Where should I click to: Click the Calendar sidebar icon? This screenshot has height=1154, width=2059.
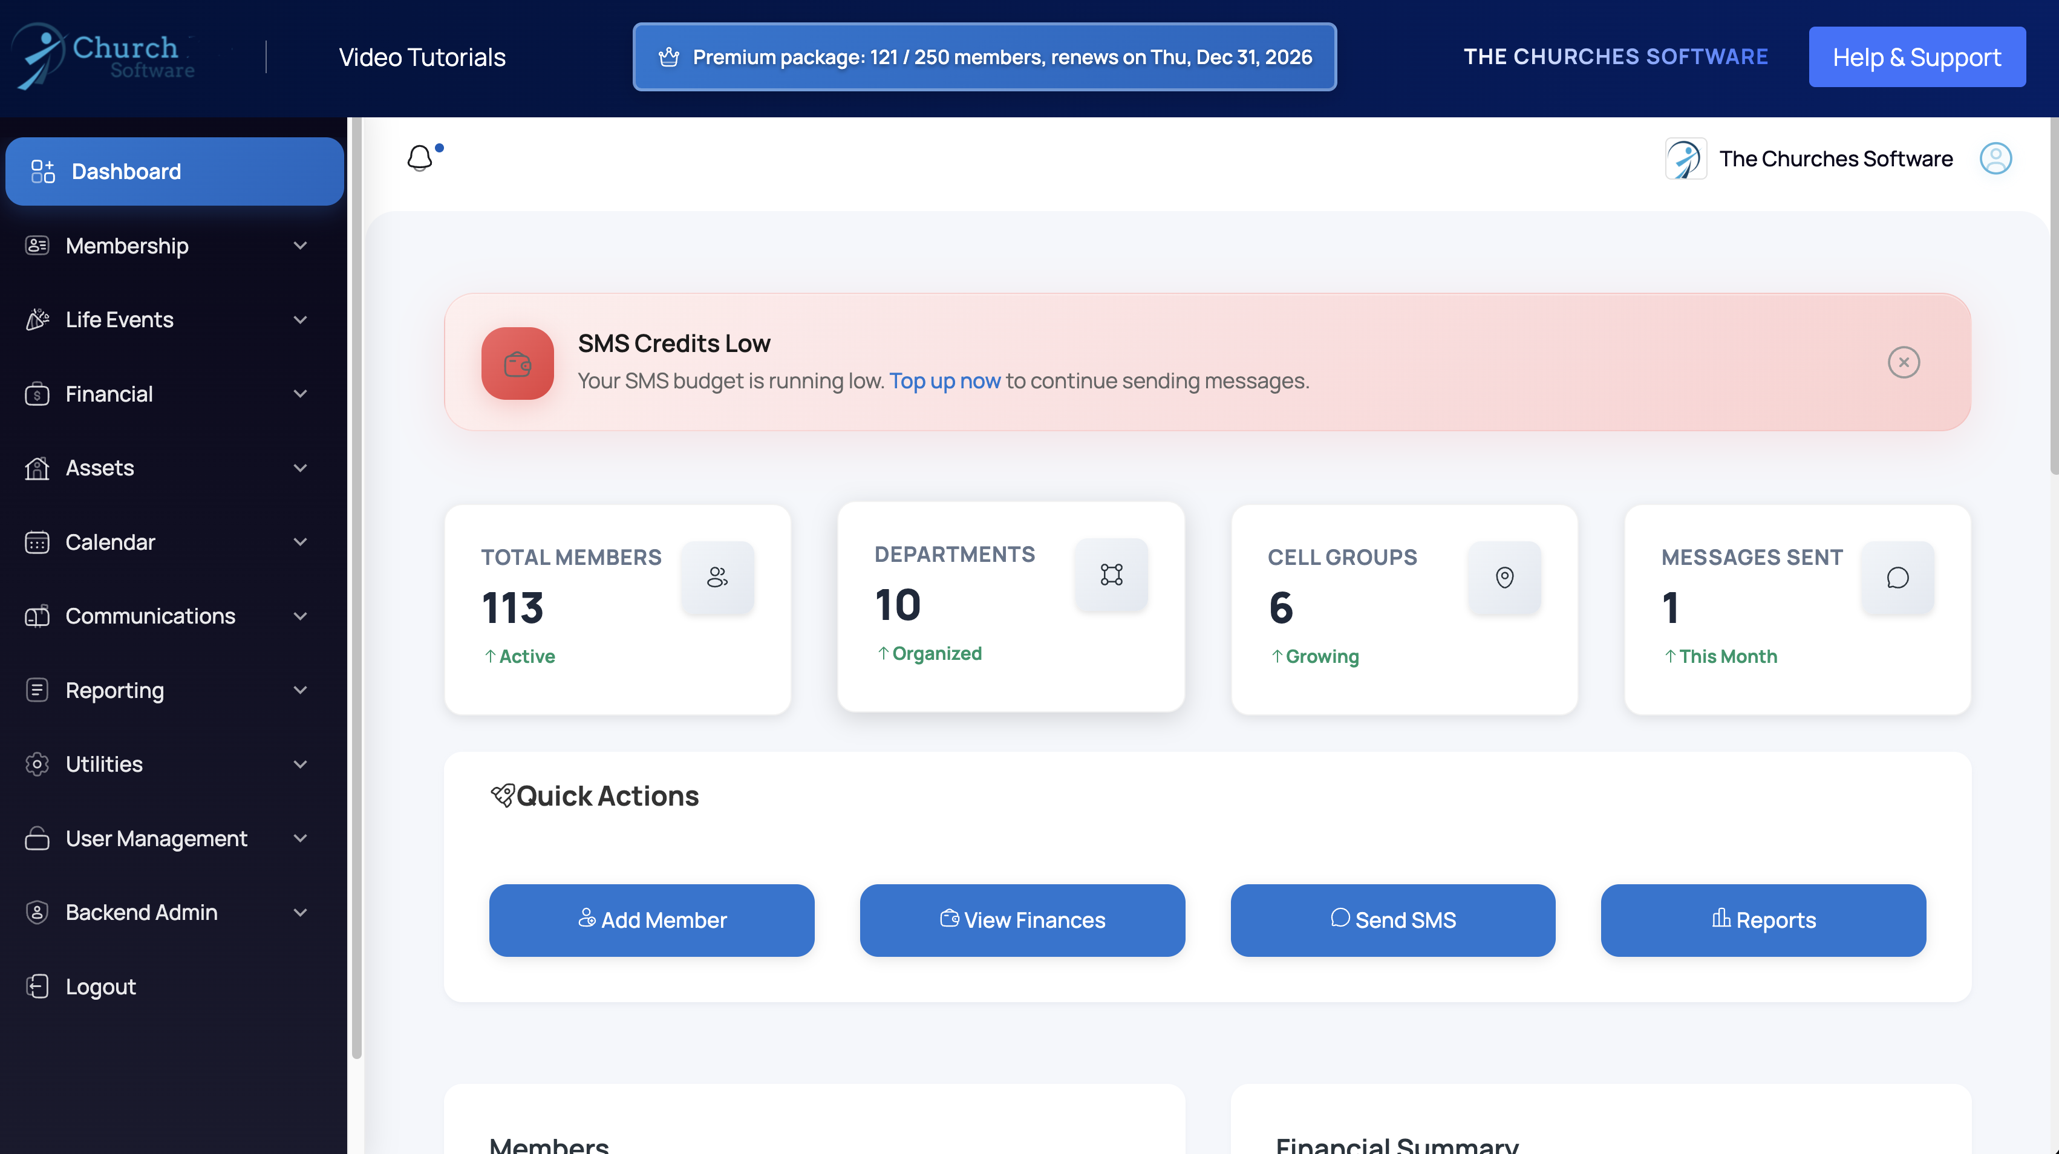pos(38,542)
